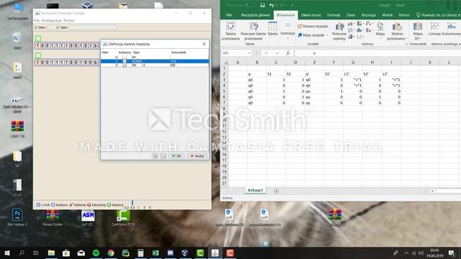
Task: Add a new sheet with the plus icon
Action: 276,191
